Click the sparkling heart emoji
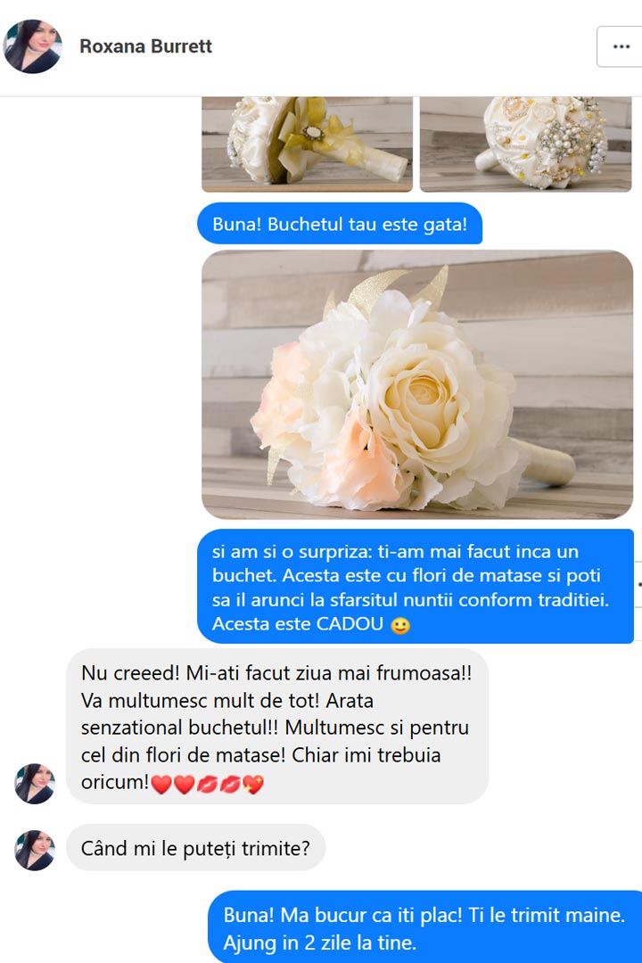Image resolution: width=642 pixels, height=963 pixels. pos(253,785)
